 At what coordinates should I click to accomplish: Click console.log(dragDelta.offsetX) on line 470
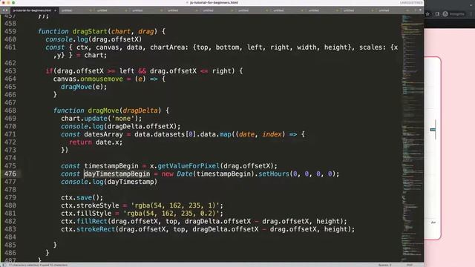120,126
